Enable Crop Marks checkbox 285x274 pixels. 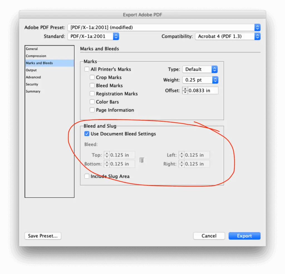pyautogui.click(x=92, y=77)
